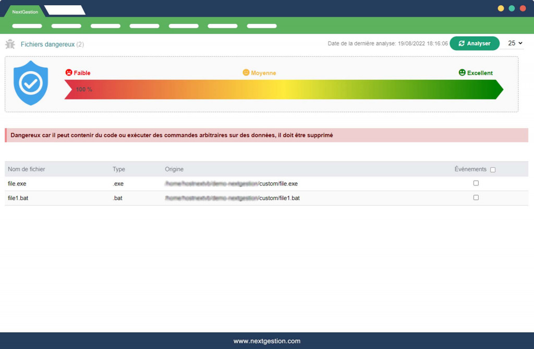Select the NextGestion tab

tap(25, 11)
